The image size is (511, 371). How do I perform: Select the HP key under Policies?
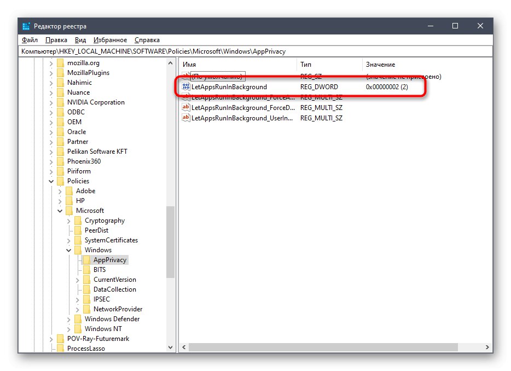[80, 201]
